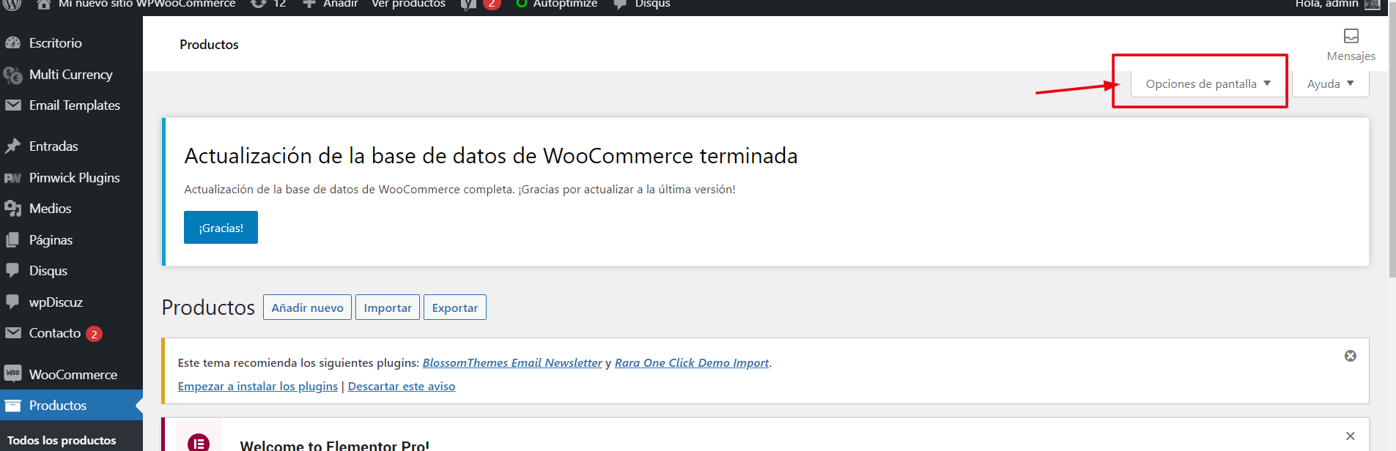Click the Autoptimize status circle icon
The image size is (1396, 451).
pos(521,4)
